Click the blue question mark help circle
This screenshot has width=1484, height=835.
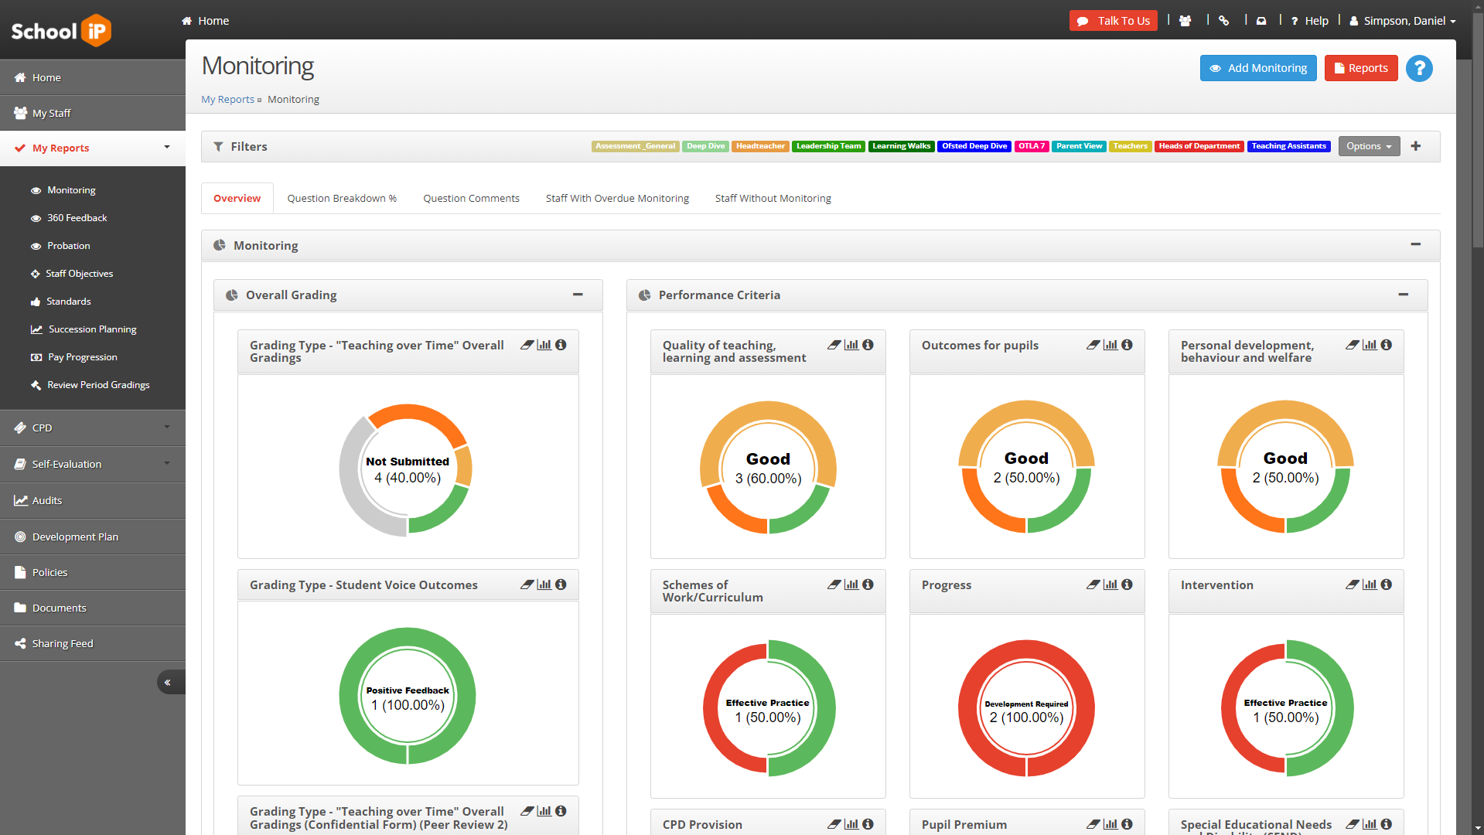click(1419, 68)
